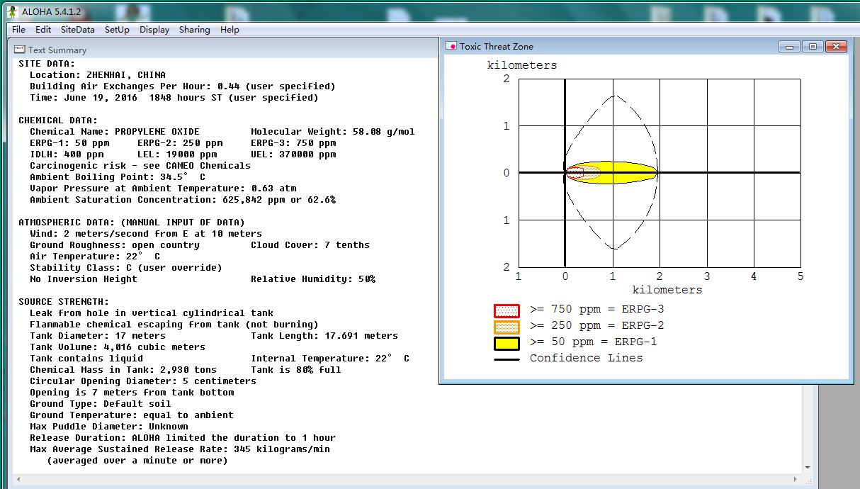The height and width of the screenshot is (489, 860).
Task: Click the black Confidence Lines legend line
Action: tap(507, 359)
